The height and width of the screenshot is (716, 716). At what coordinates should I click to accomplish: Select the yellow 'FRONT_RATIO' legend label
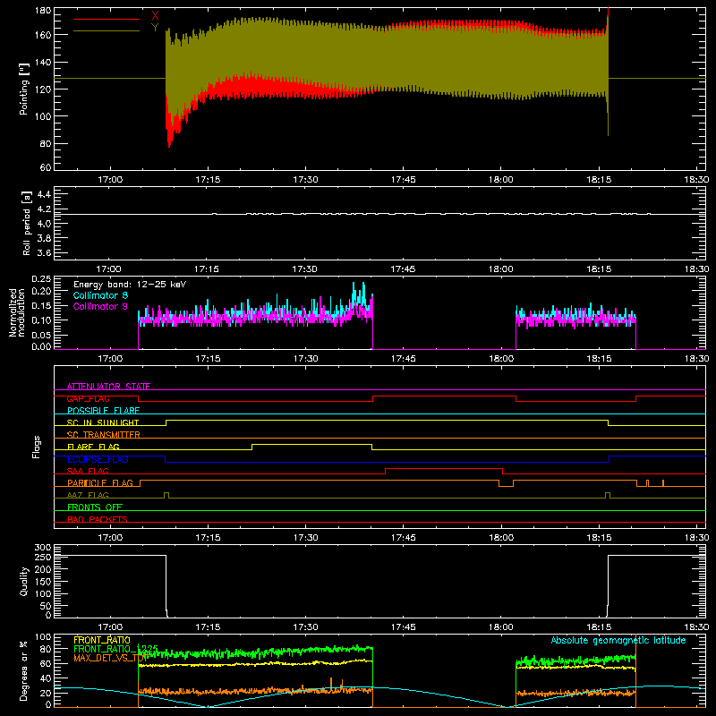(102, 640)
